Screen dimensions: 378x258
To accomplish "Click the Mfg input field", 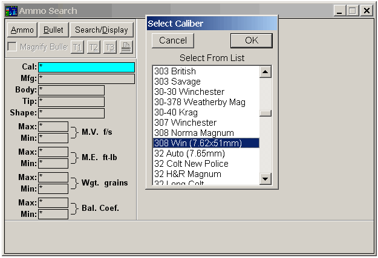I will click(x=86, y=79).
